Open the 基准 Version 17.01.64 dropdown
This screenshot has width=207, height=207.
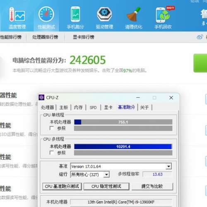click(121, 166)
